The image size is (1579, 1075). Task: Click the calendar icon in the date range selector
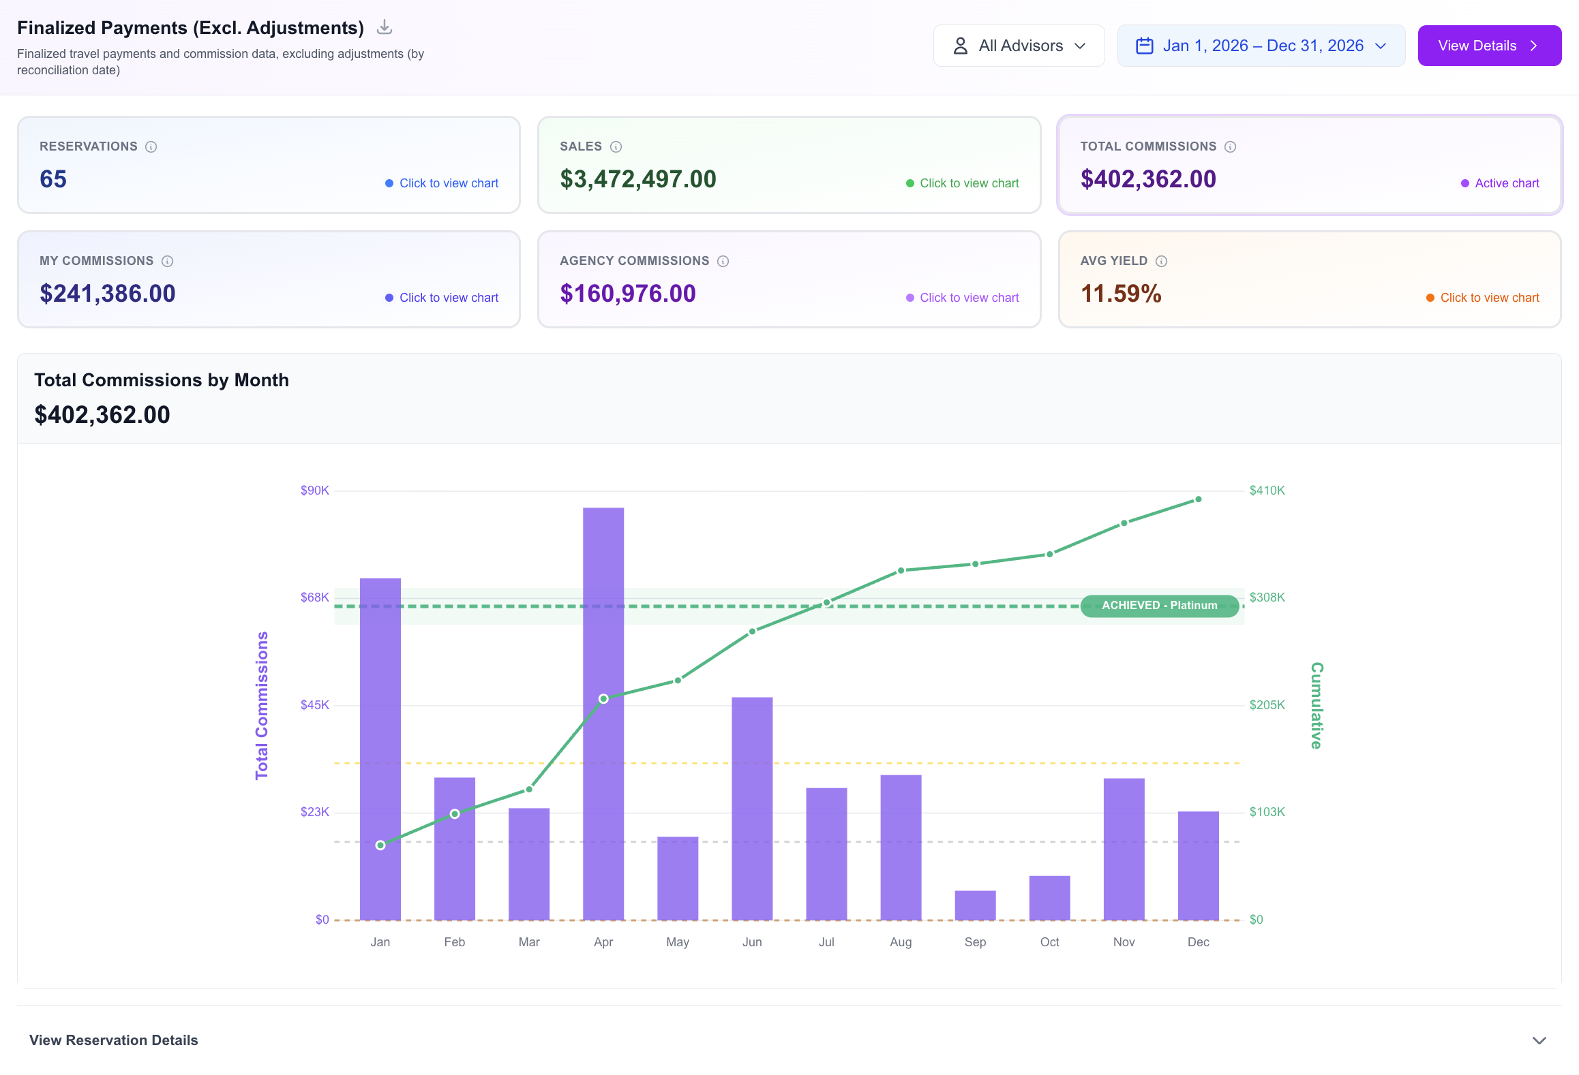1145,45
